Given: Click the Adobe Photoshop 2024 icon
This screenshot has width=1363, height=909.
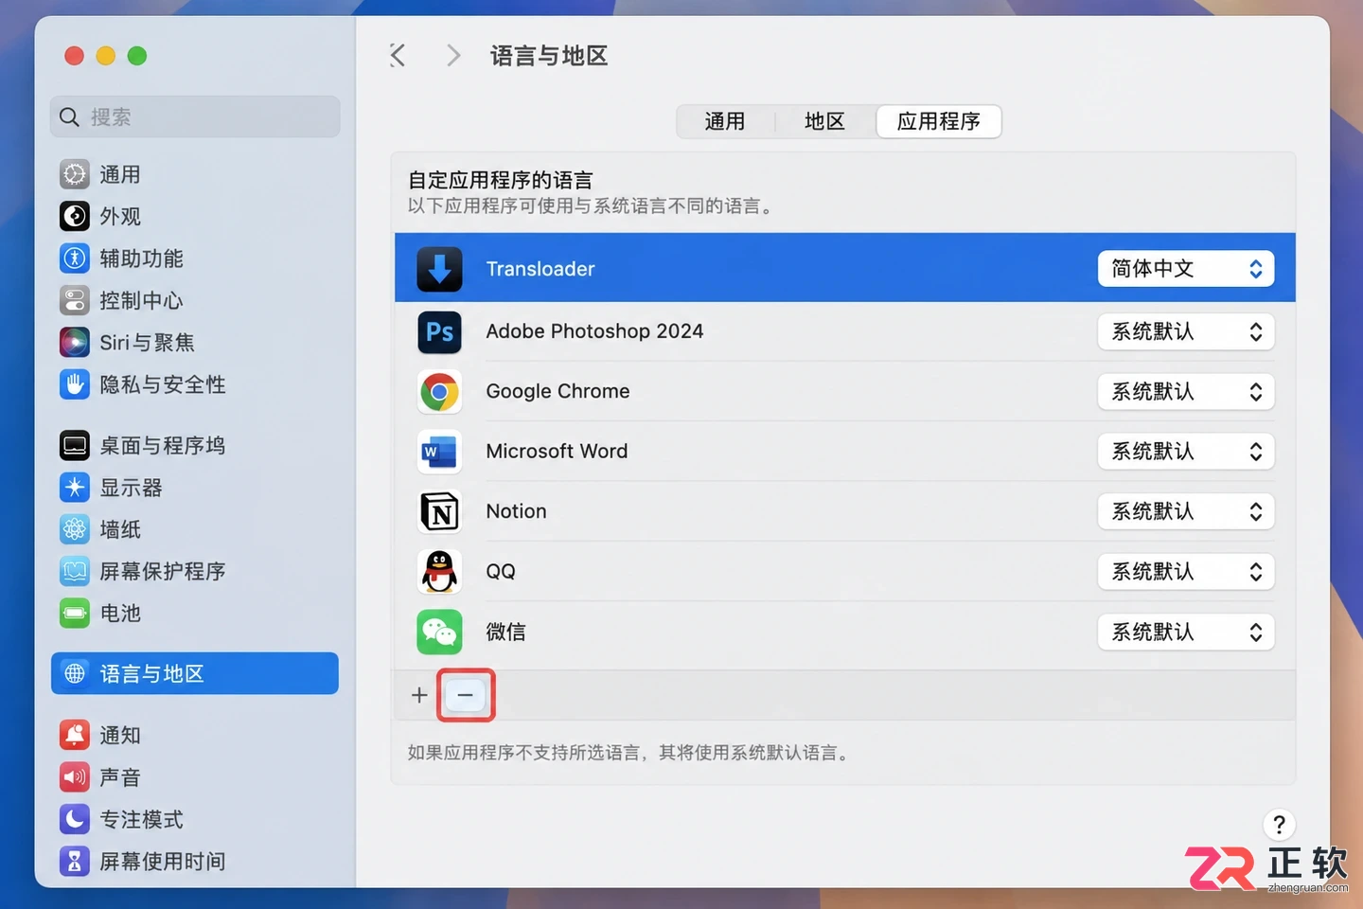Looking at the screenshot, I should pyautogui.click(x=439, y=331).
